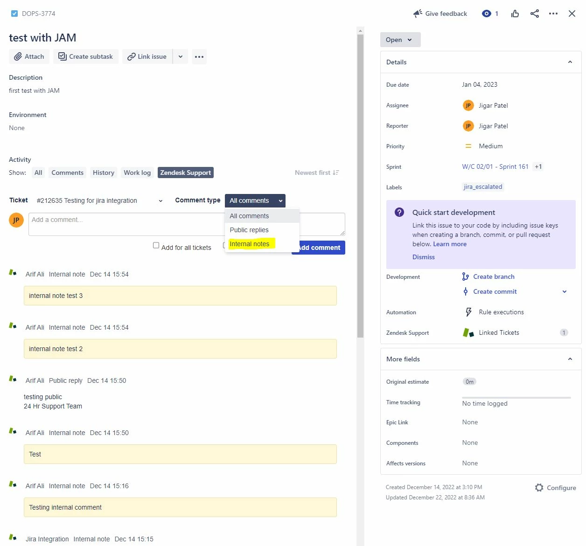Choose Public replies in dropdown list
The height and width of the screenshot is (546, 586).
(262, 230)
